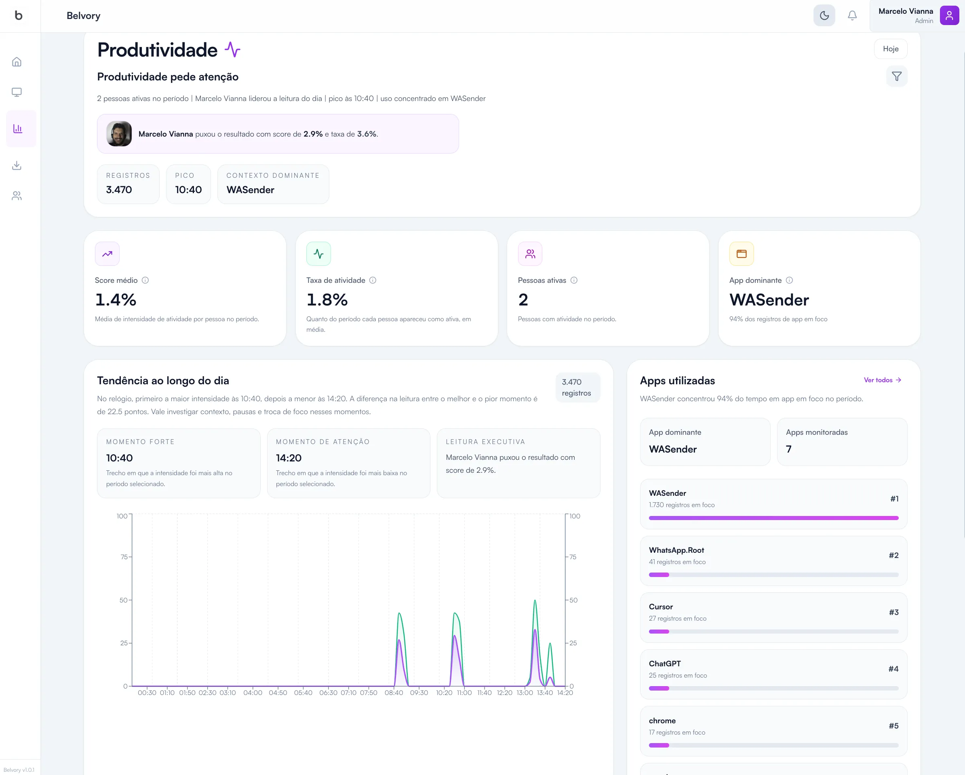965x775 pixels.
Task: Click the green activity pulse card icon
Action: [318, 254]
